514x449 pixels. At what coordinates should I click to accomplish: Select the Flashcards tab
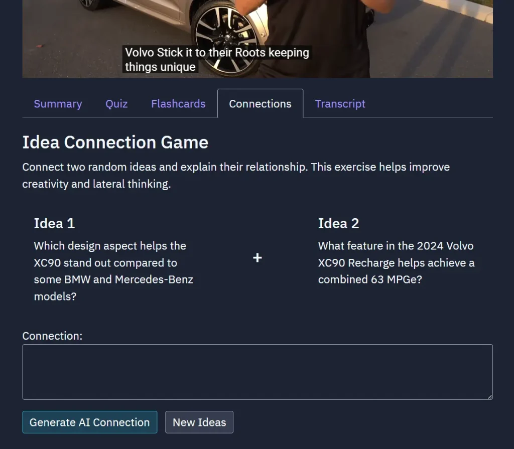click(x=178, y=104)
